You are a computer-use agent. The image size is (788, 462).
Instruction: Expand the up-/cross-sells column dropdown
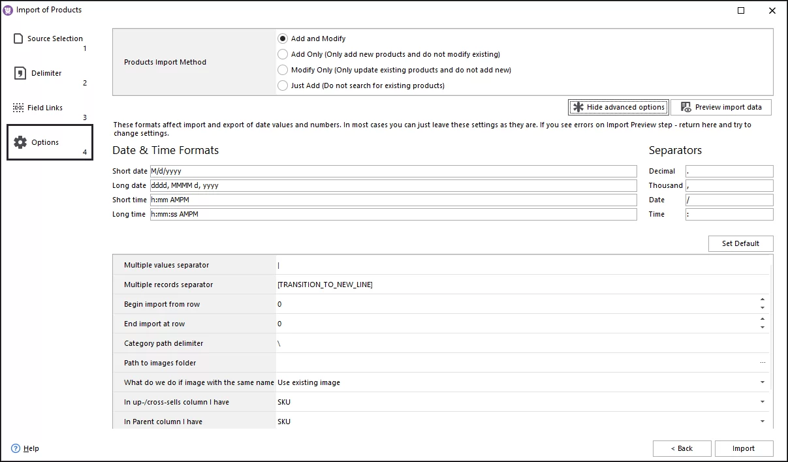[x=761, y=402]
